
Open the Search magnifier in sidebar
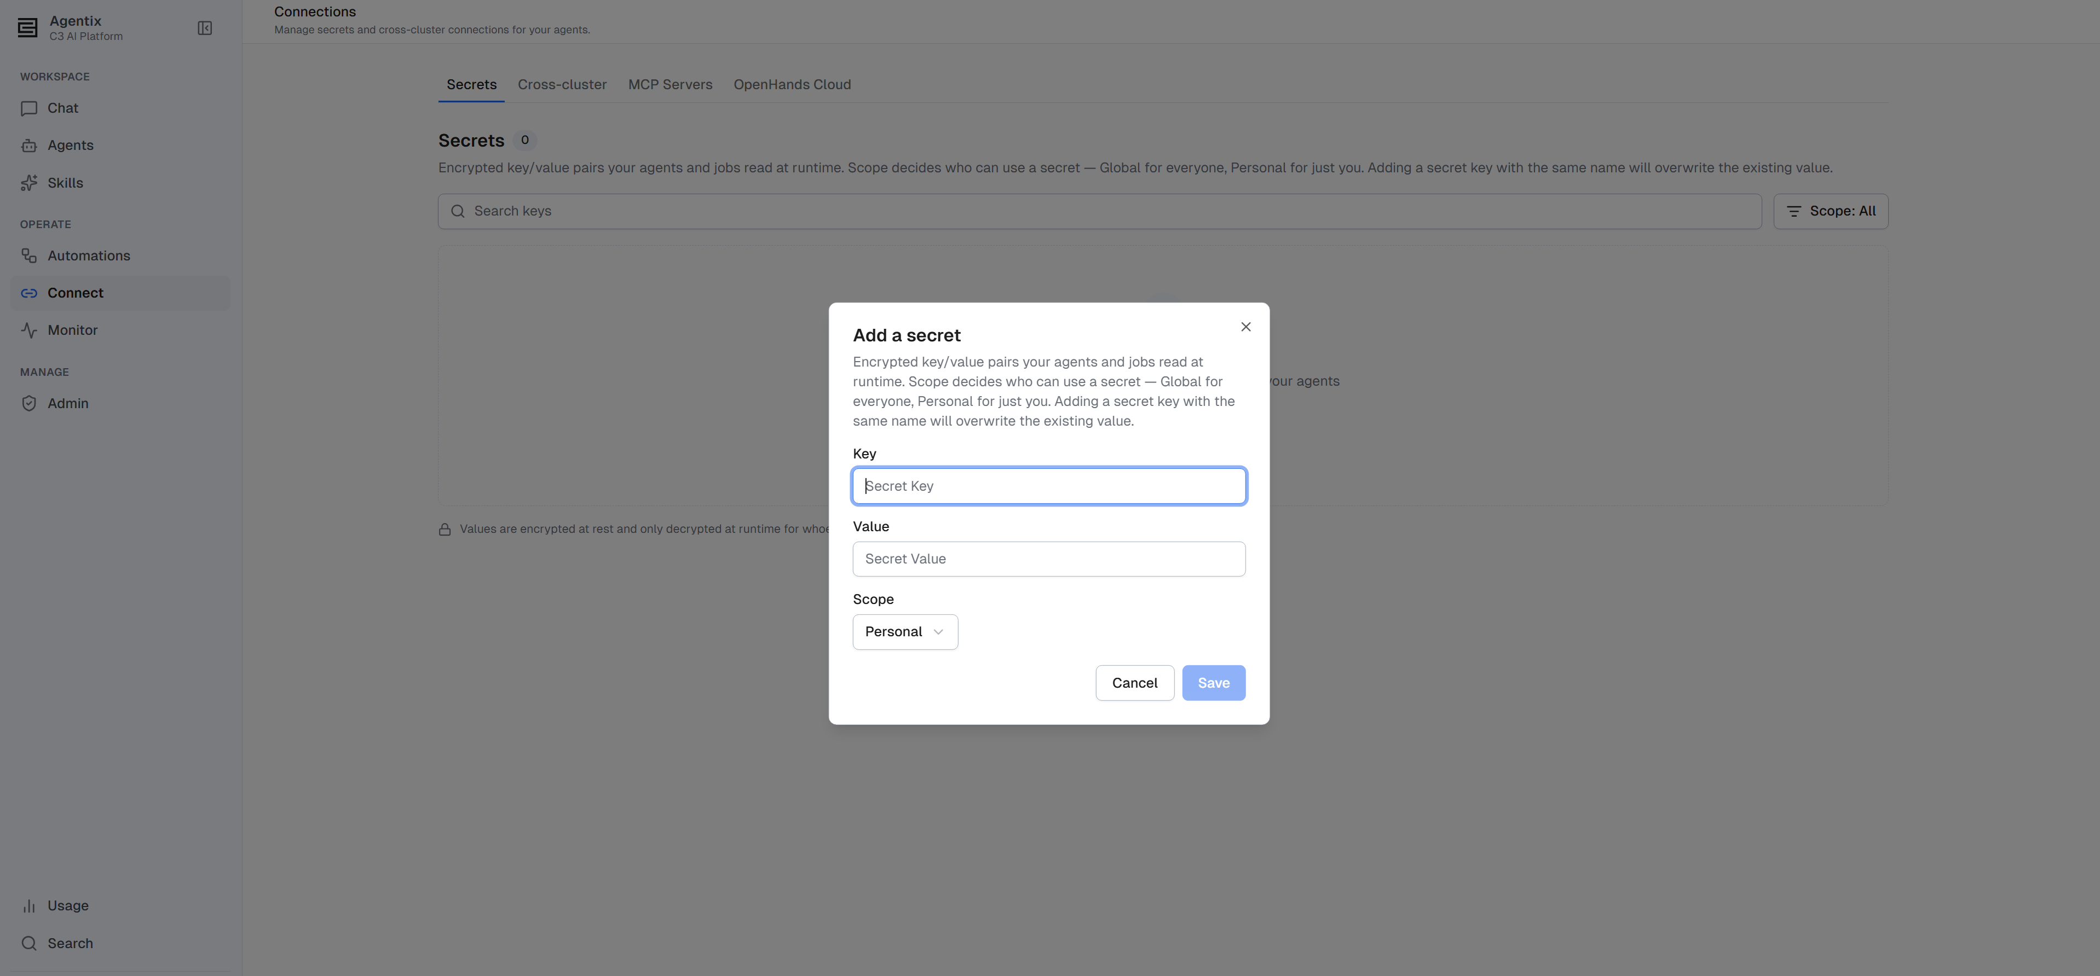(x=30, y=943)
